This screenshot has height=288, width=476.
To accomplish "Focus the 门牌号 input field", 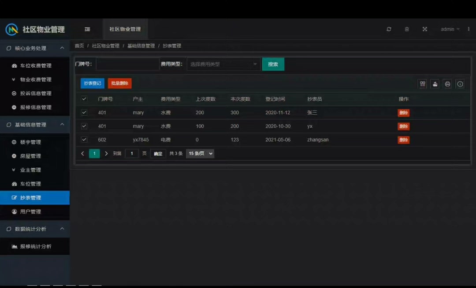I will point(127,64).
